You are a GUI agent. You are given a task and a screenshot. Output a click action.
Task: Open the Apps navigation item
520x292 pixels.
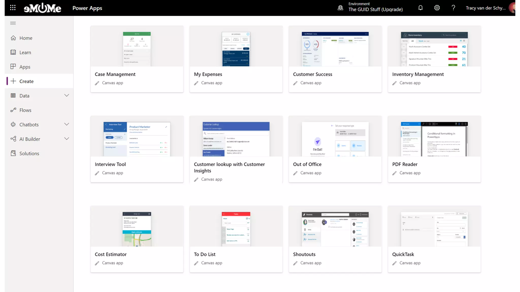click(25, 67)
